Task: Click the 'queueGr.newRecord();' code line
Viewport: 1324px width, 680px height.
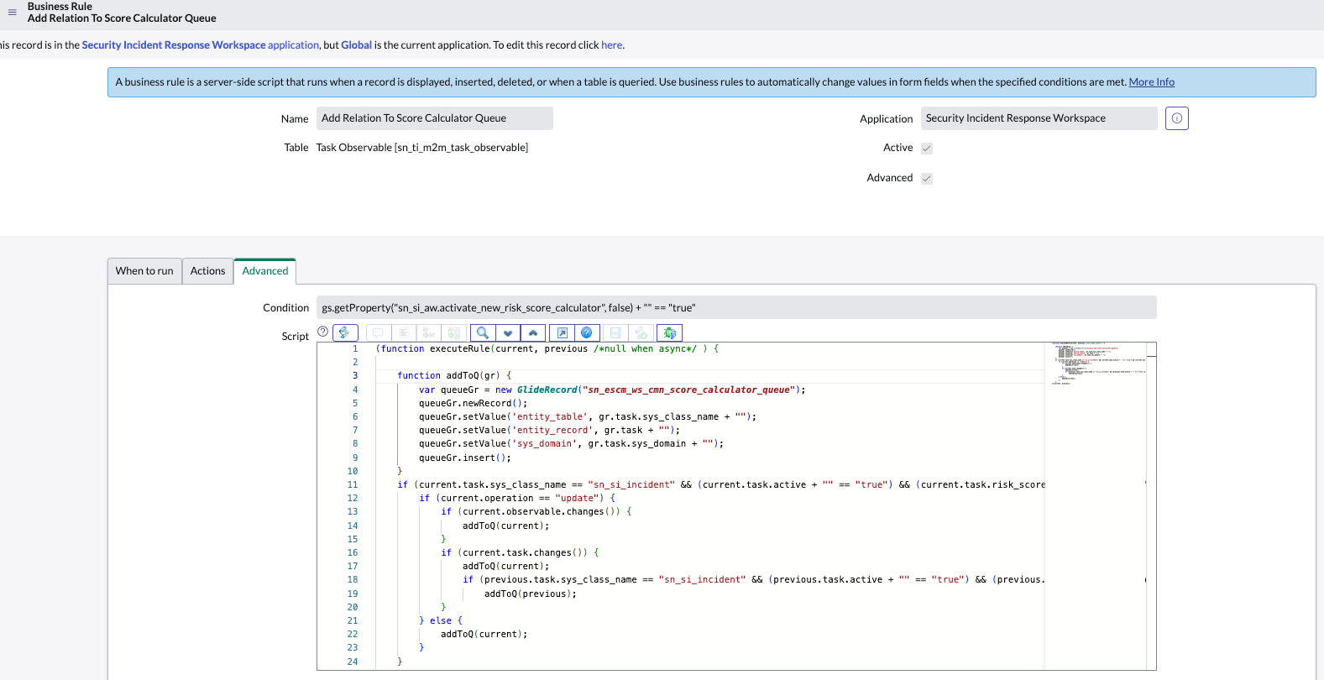Action: (474, 404)
